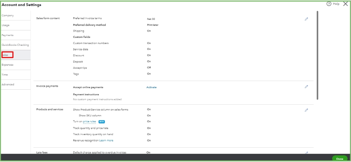Edit the Invoice payments section pencil icon
This screenshot has width=351, height=162.
point(306,87)
